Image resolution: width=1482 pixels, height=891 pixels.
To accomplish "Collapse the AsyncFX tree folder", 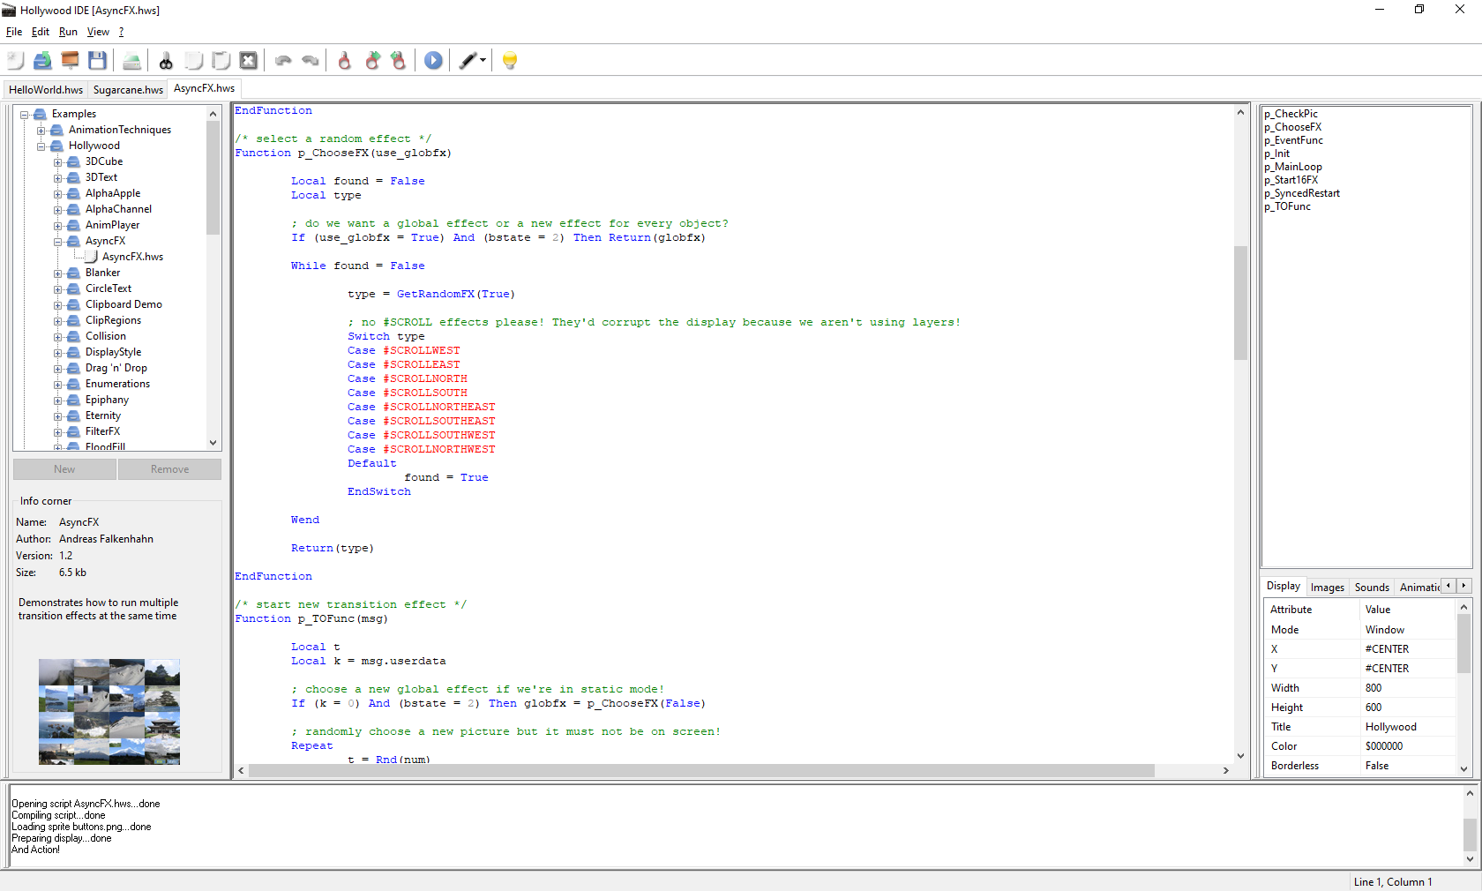I will (x=58, y=241).
